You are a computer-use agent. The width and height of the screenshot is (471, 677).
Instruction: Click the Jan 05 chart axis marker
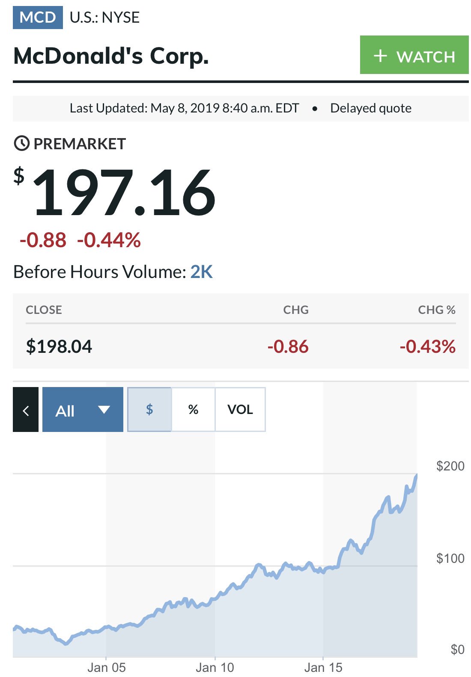point(106,667)
